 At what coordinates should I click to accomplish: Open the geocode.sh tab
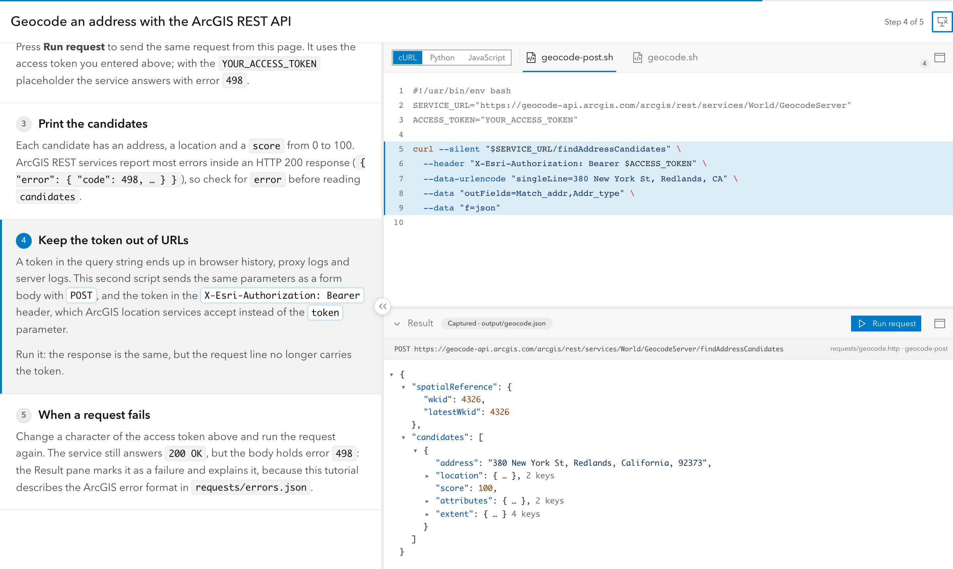[665, 58]
